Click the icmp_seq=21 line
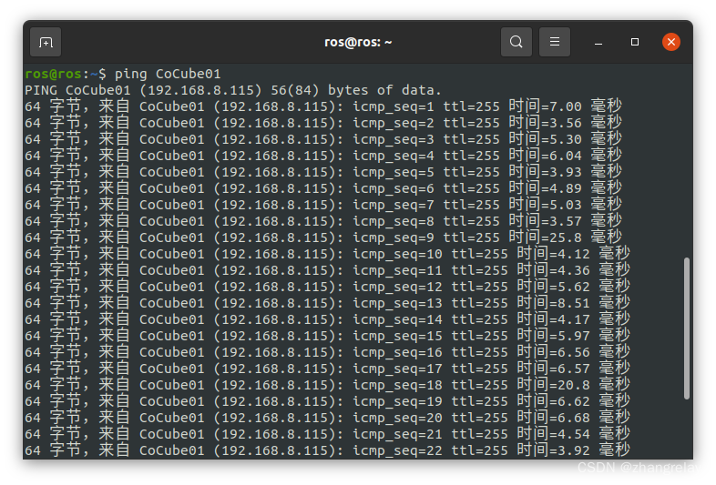The width and height of the screenshot is (716, 485). [327, 434]
